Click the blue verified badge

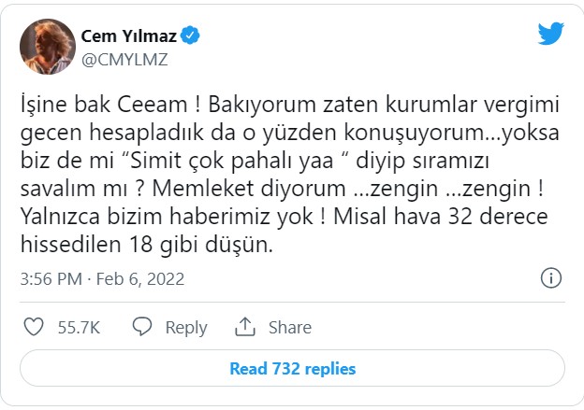[190, 35]
